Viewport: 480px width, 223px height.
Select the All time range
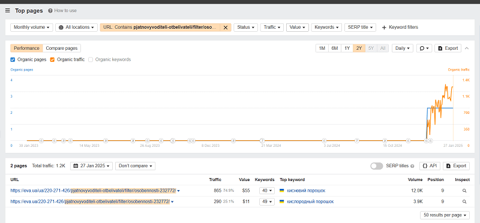(383, 49)
